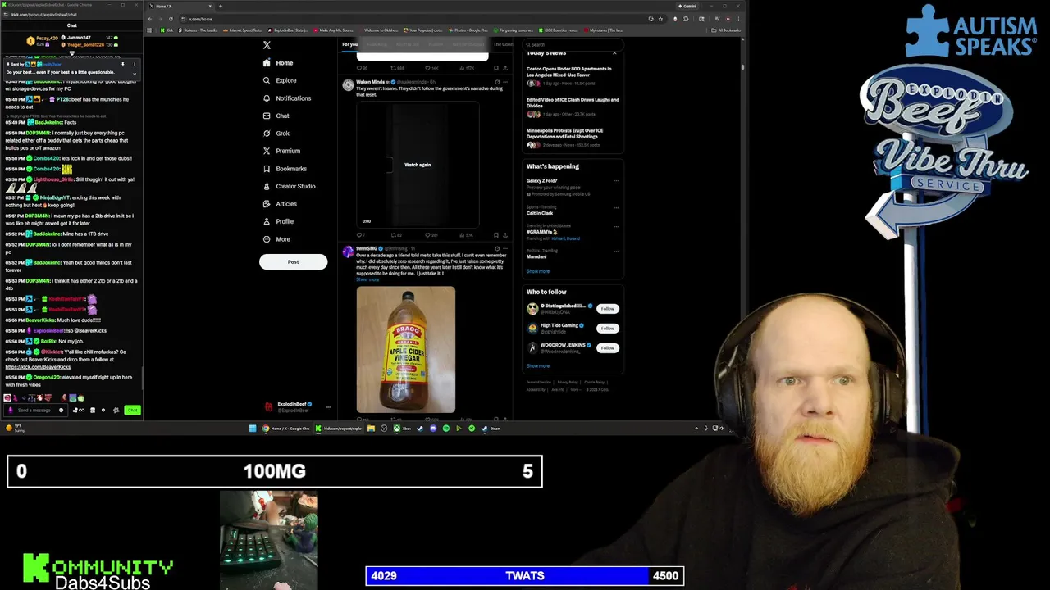This screenshot has width=1050, height=590.
Task: Follow High Tide Gaming
Action: click(607, 329)
